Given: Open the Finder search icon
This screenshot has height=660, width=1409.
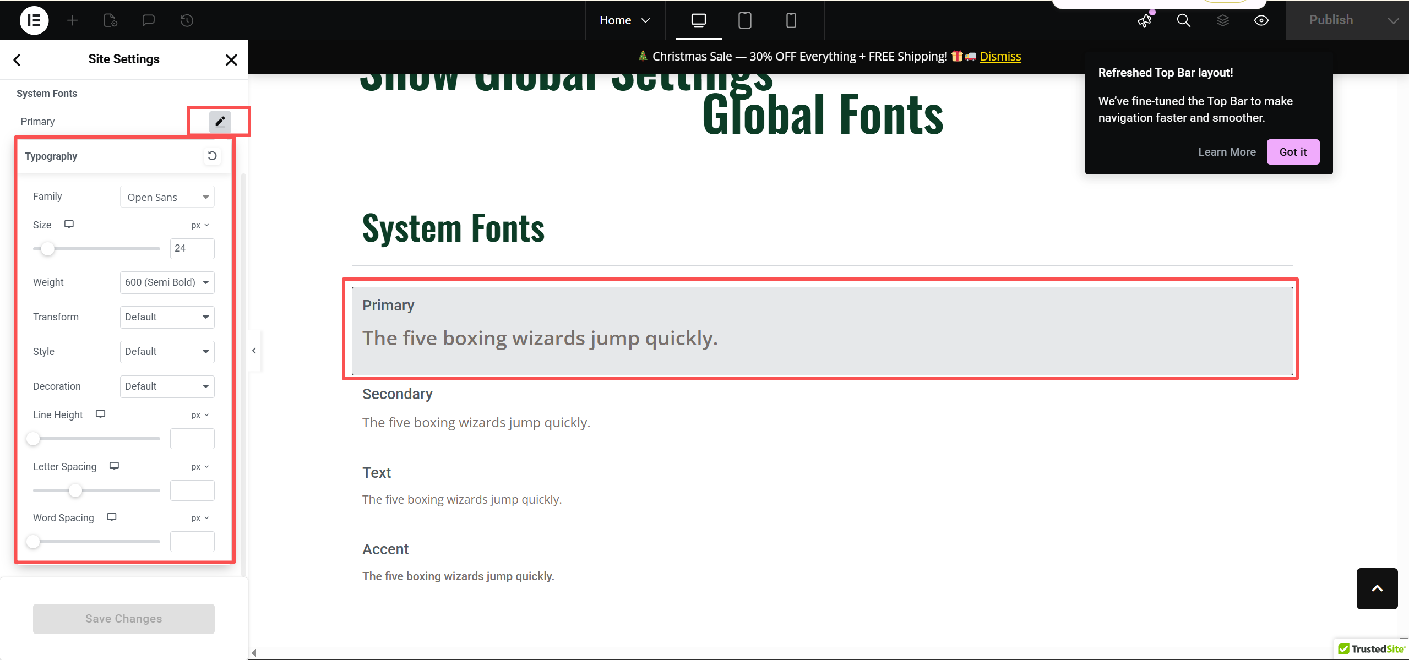Looking at the screenshot, I should [x=1183, y=20].
